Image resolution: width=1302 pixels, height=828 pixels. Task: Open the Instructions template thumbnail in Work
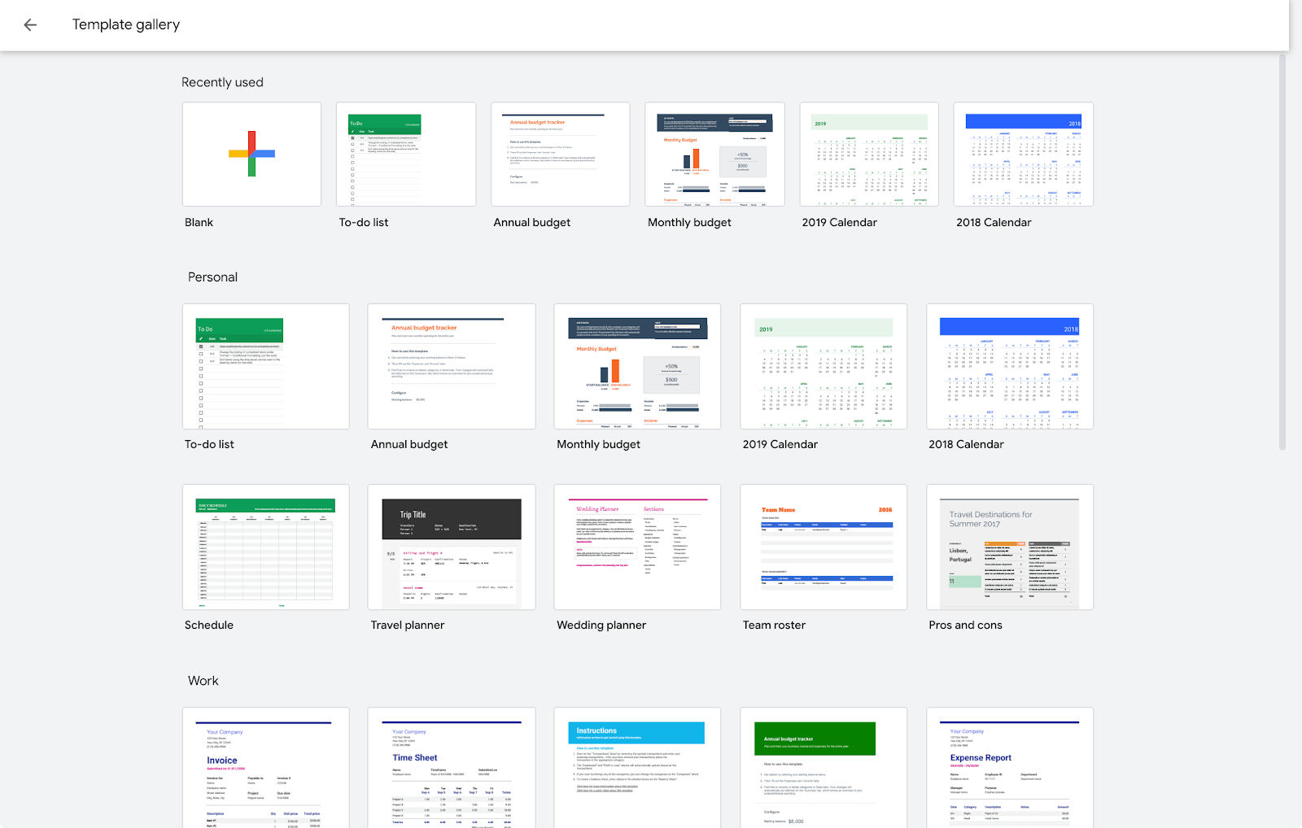point(637,767)
